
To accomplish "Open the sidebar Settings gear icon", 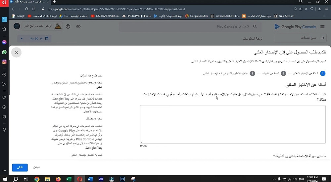I will pos(4,117).
